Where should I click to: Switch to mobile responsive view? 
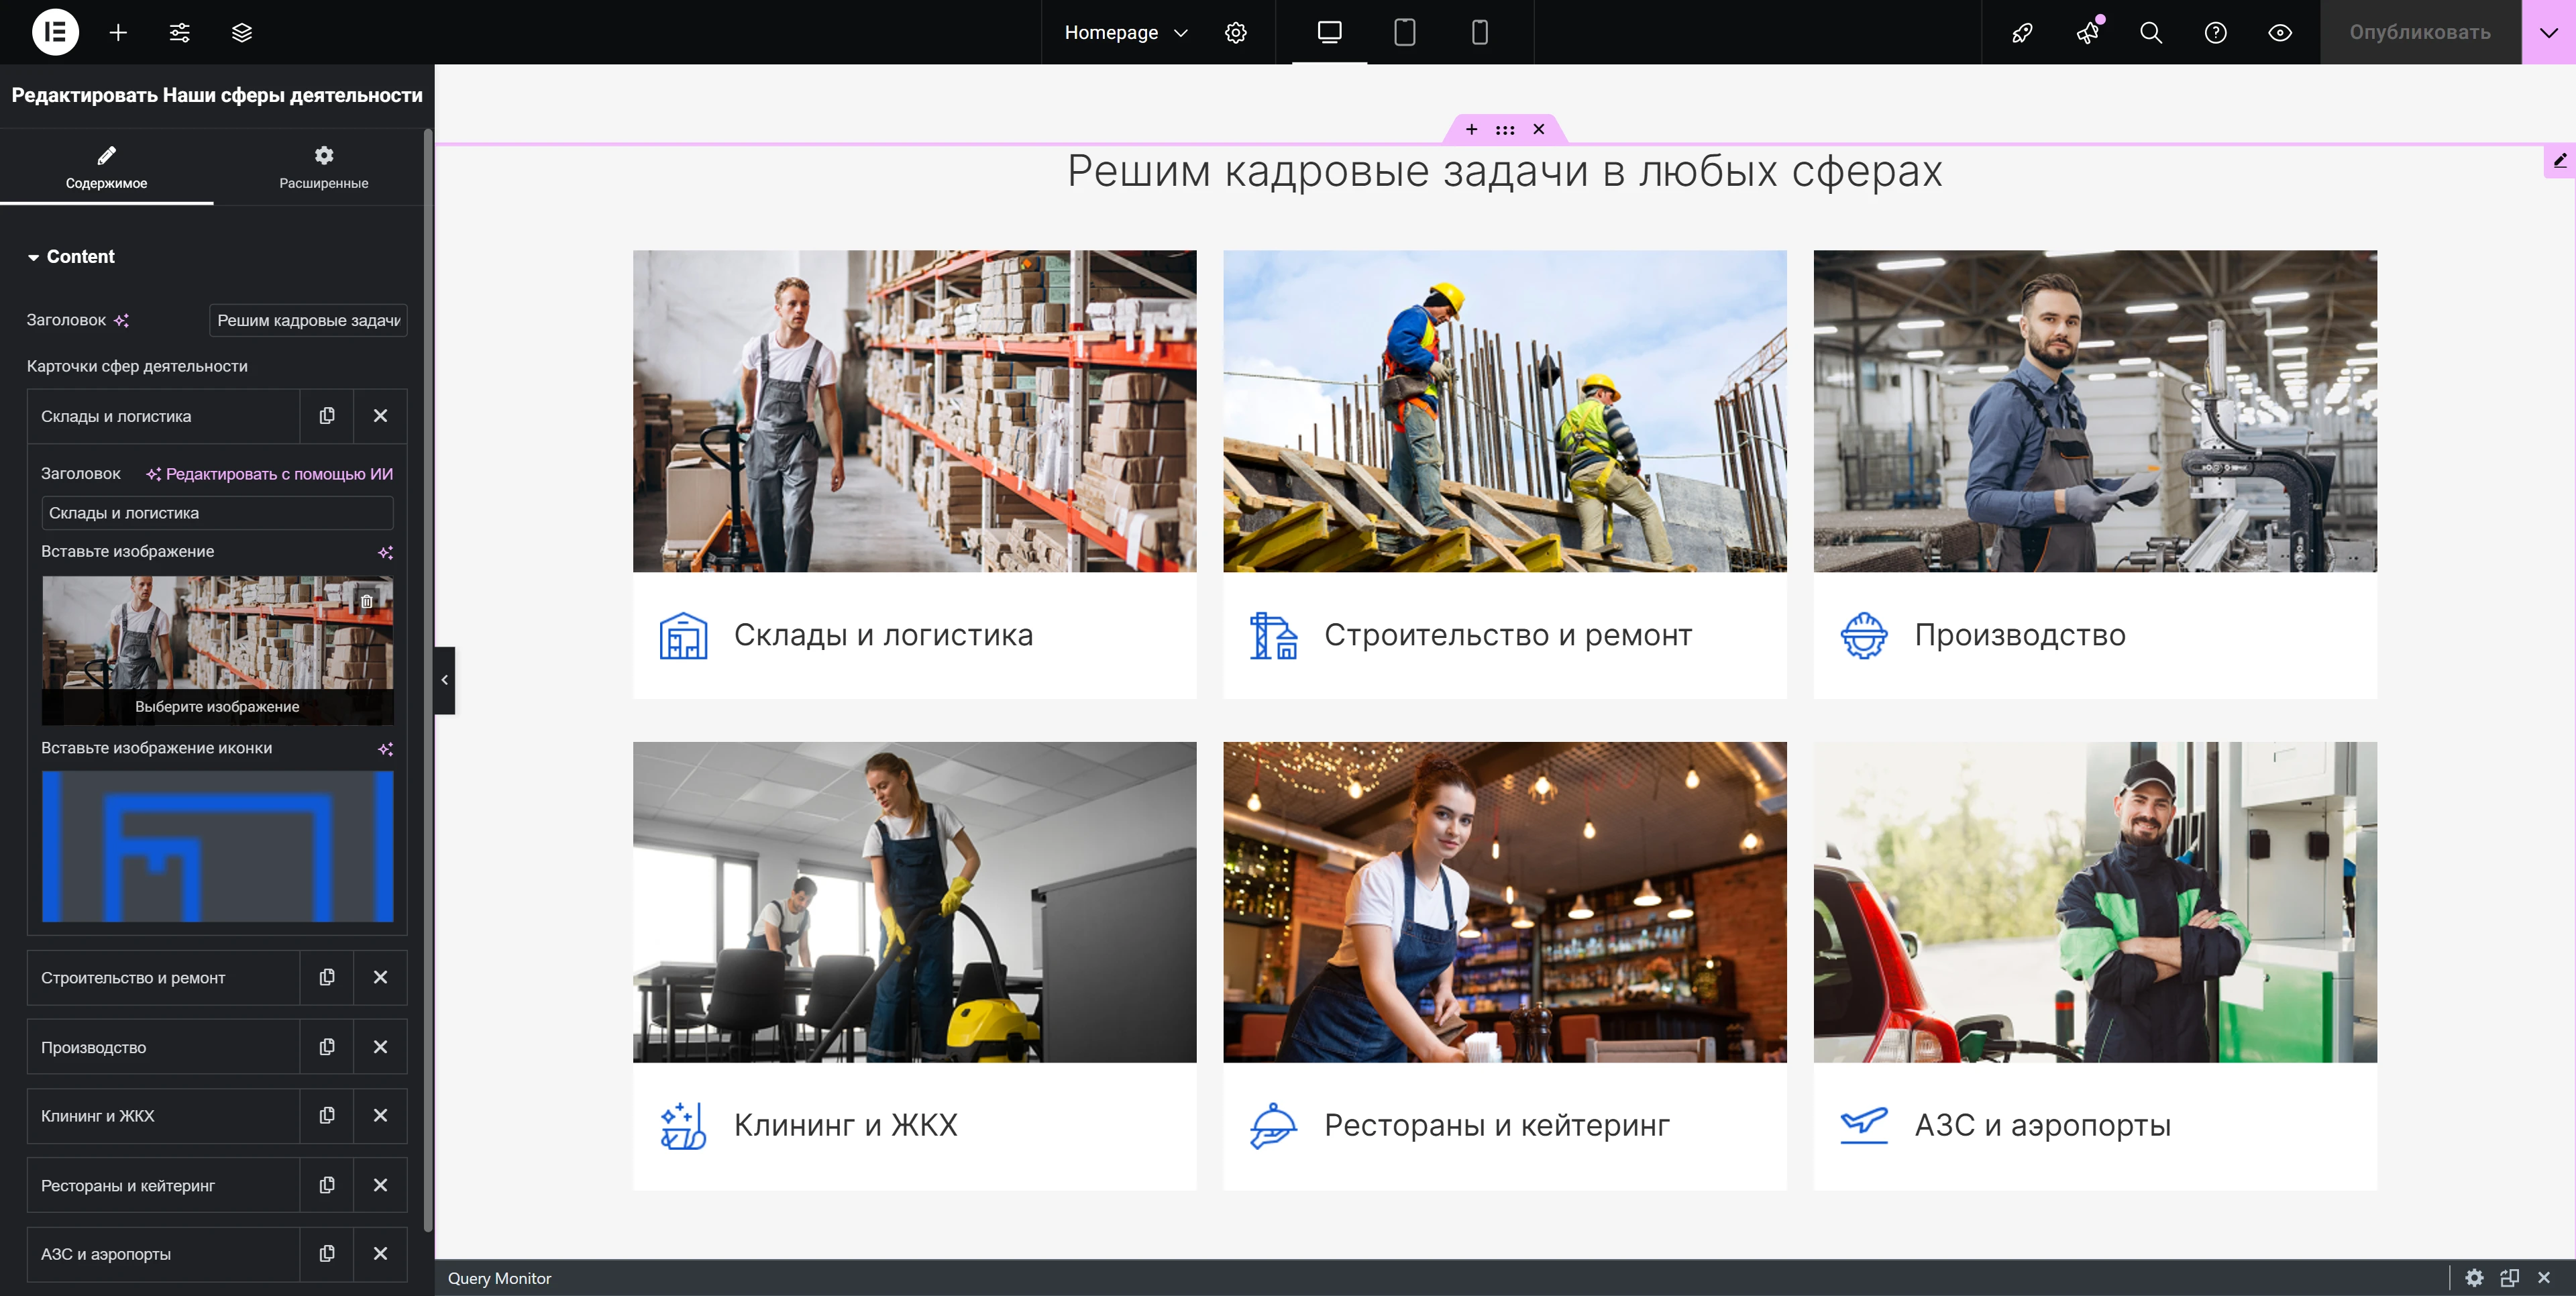(x=1480, y=32)
